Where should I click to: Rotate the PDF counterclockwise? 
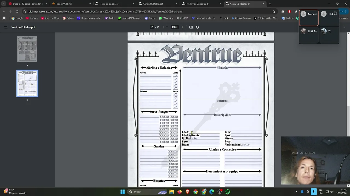click(x=197, y=27)
